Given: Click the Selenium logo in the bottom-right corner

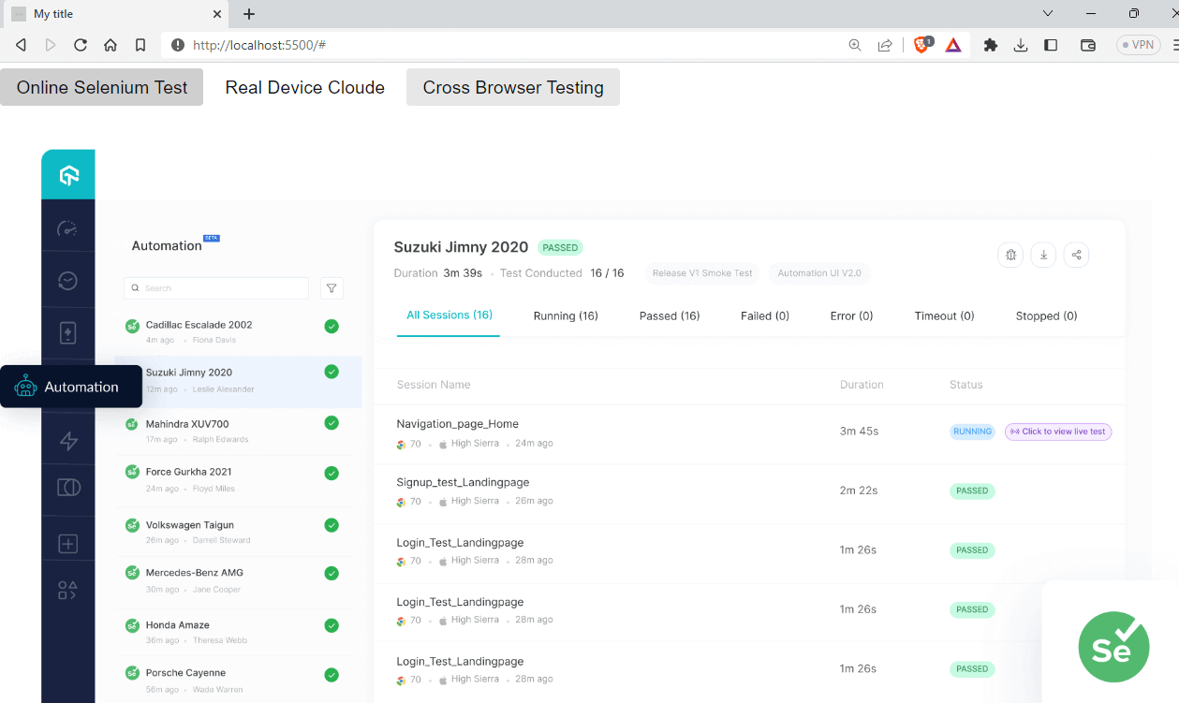Looking at the screenshot, I should coord(1113,647).
